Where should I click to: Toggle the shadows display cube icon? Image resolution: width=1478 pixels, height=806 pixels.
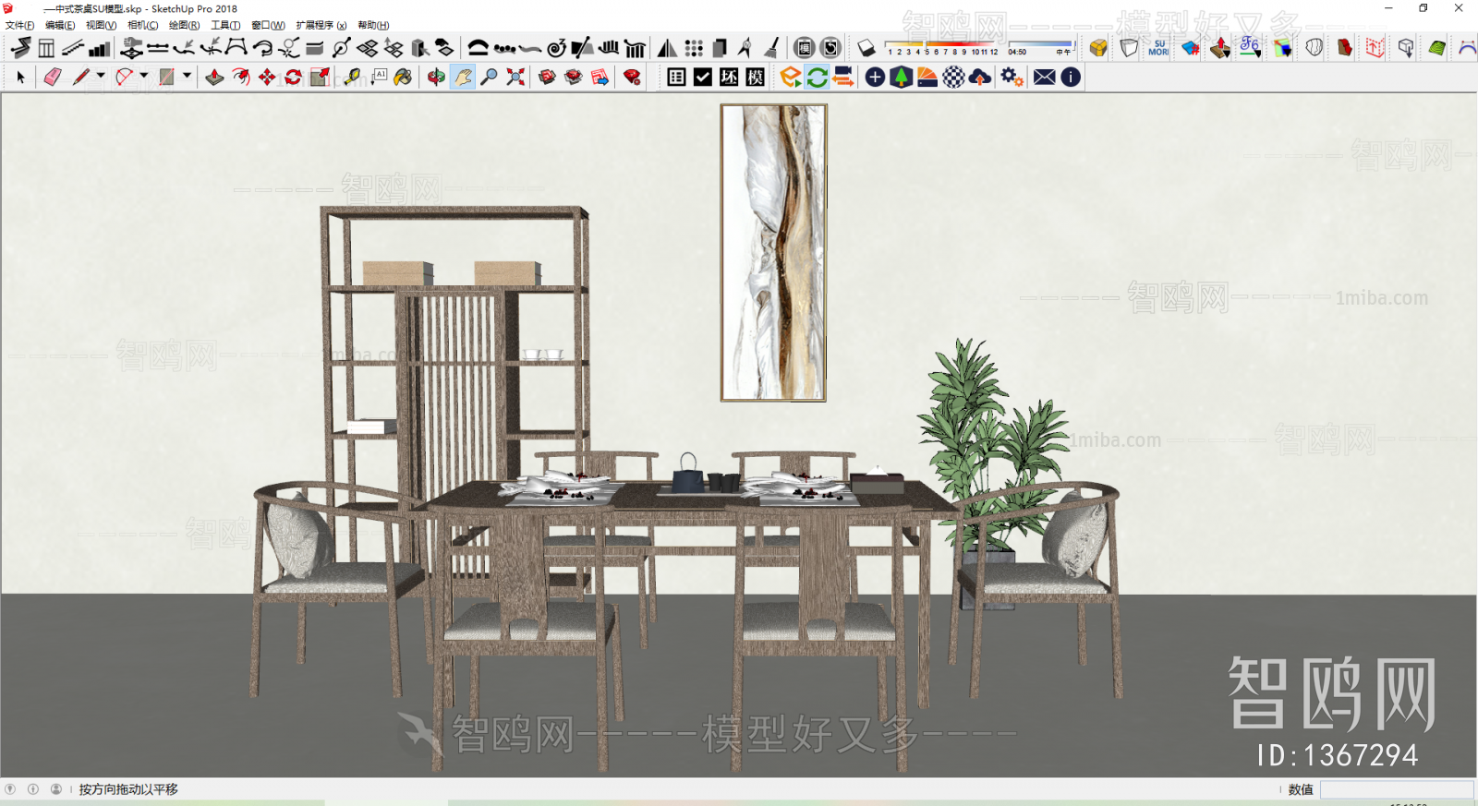866,48
